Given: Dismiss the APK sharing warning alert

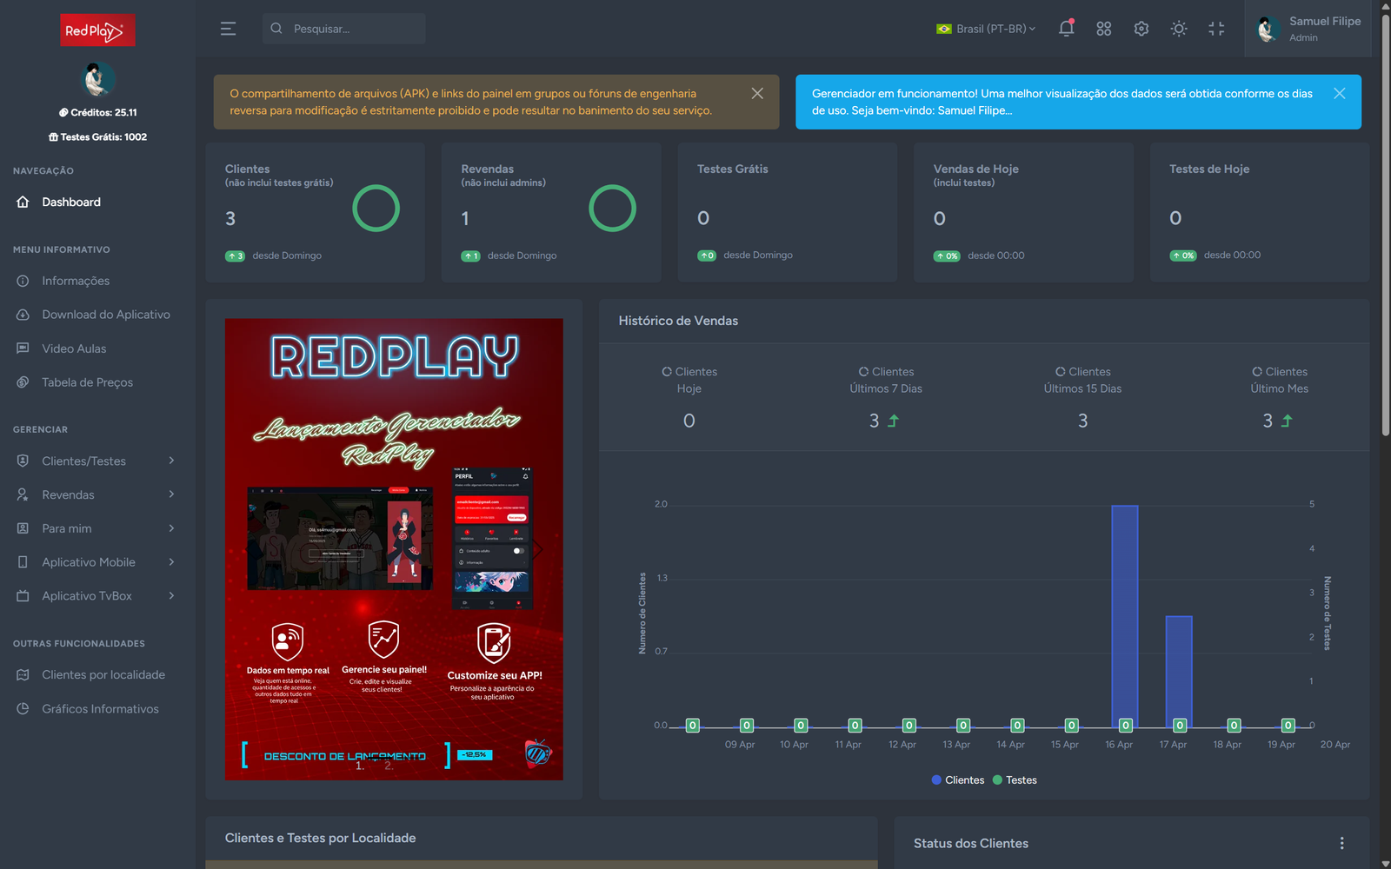Looking at the screenshot, I should (x=757, y=93).
